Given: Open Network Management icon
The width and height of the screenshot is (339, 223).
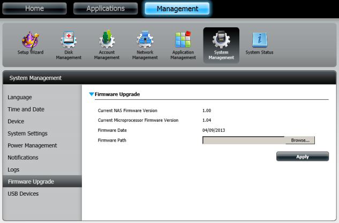Looking at the screenshot, I should pos(145,46).
